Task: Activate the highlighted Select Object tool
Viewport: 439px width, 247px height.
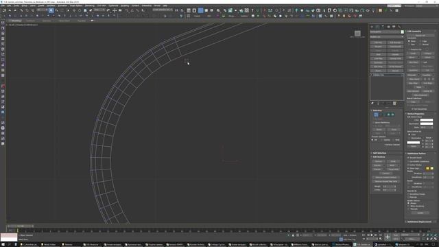Action: [x=51, y=10]
